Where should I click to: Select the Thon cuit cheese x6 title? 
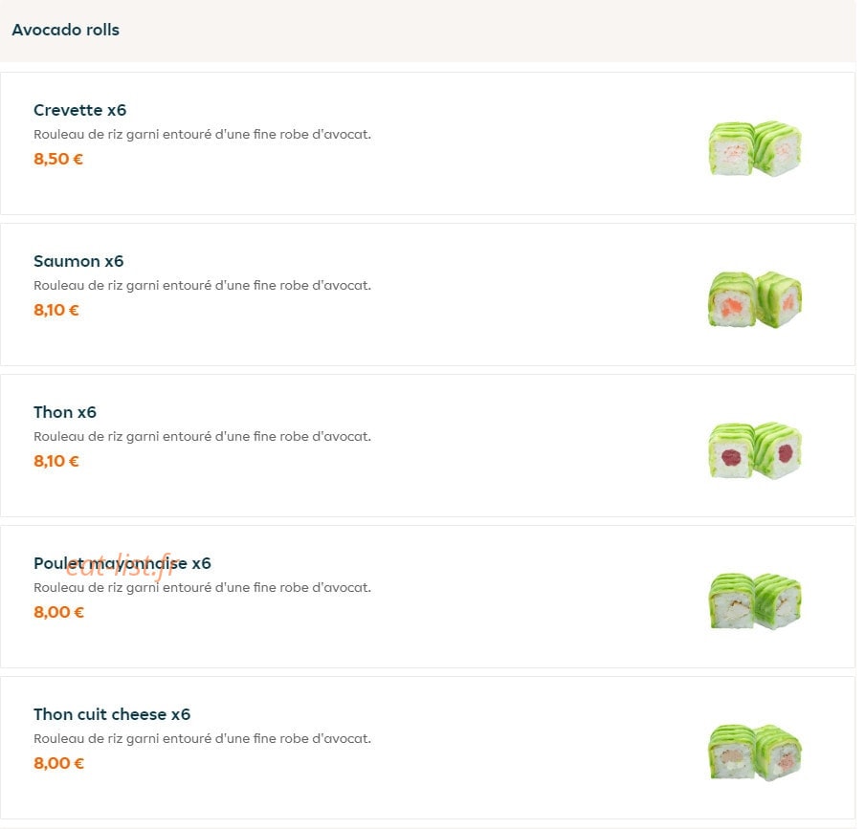112,714
